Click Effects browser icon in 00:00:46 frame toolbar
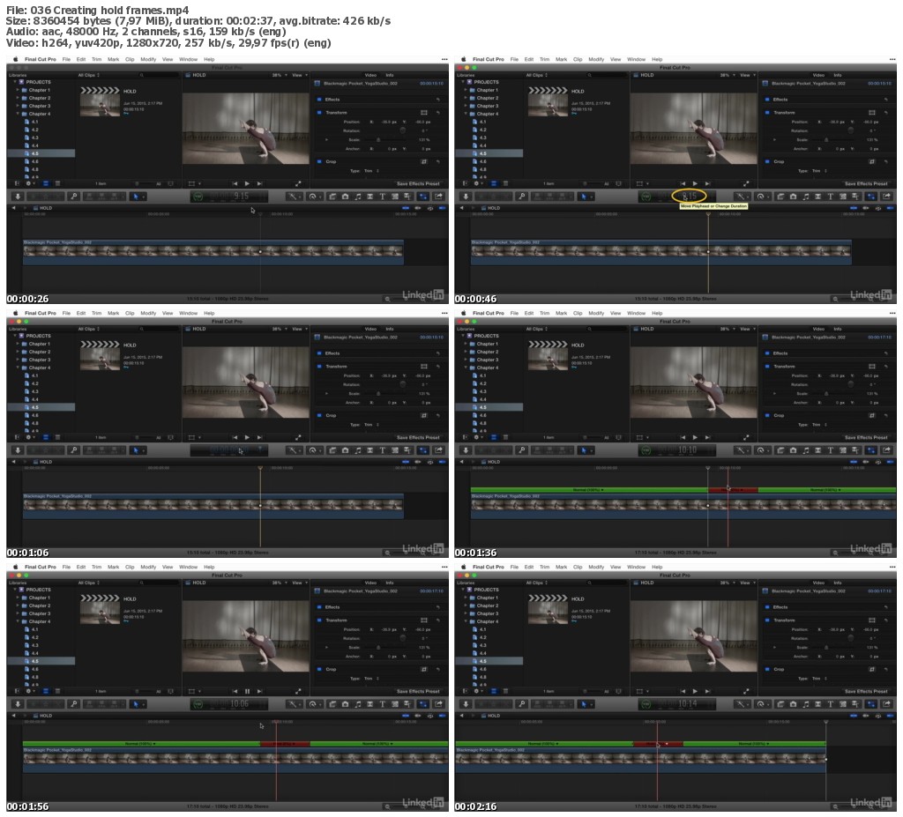The width and height of the screenshot is (903, 817). click(x=780, y=197)
